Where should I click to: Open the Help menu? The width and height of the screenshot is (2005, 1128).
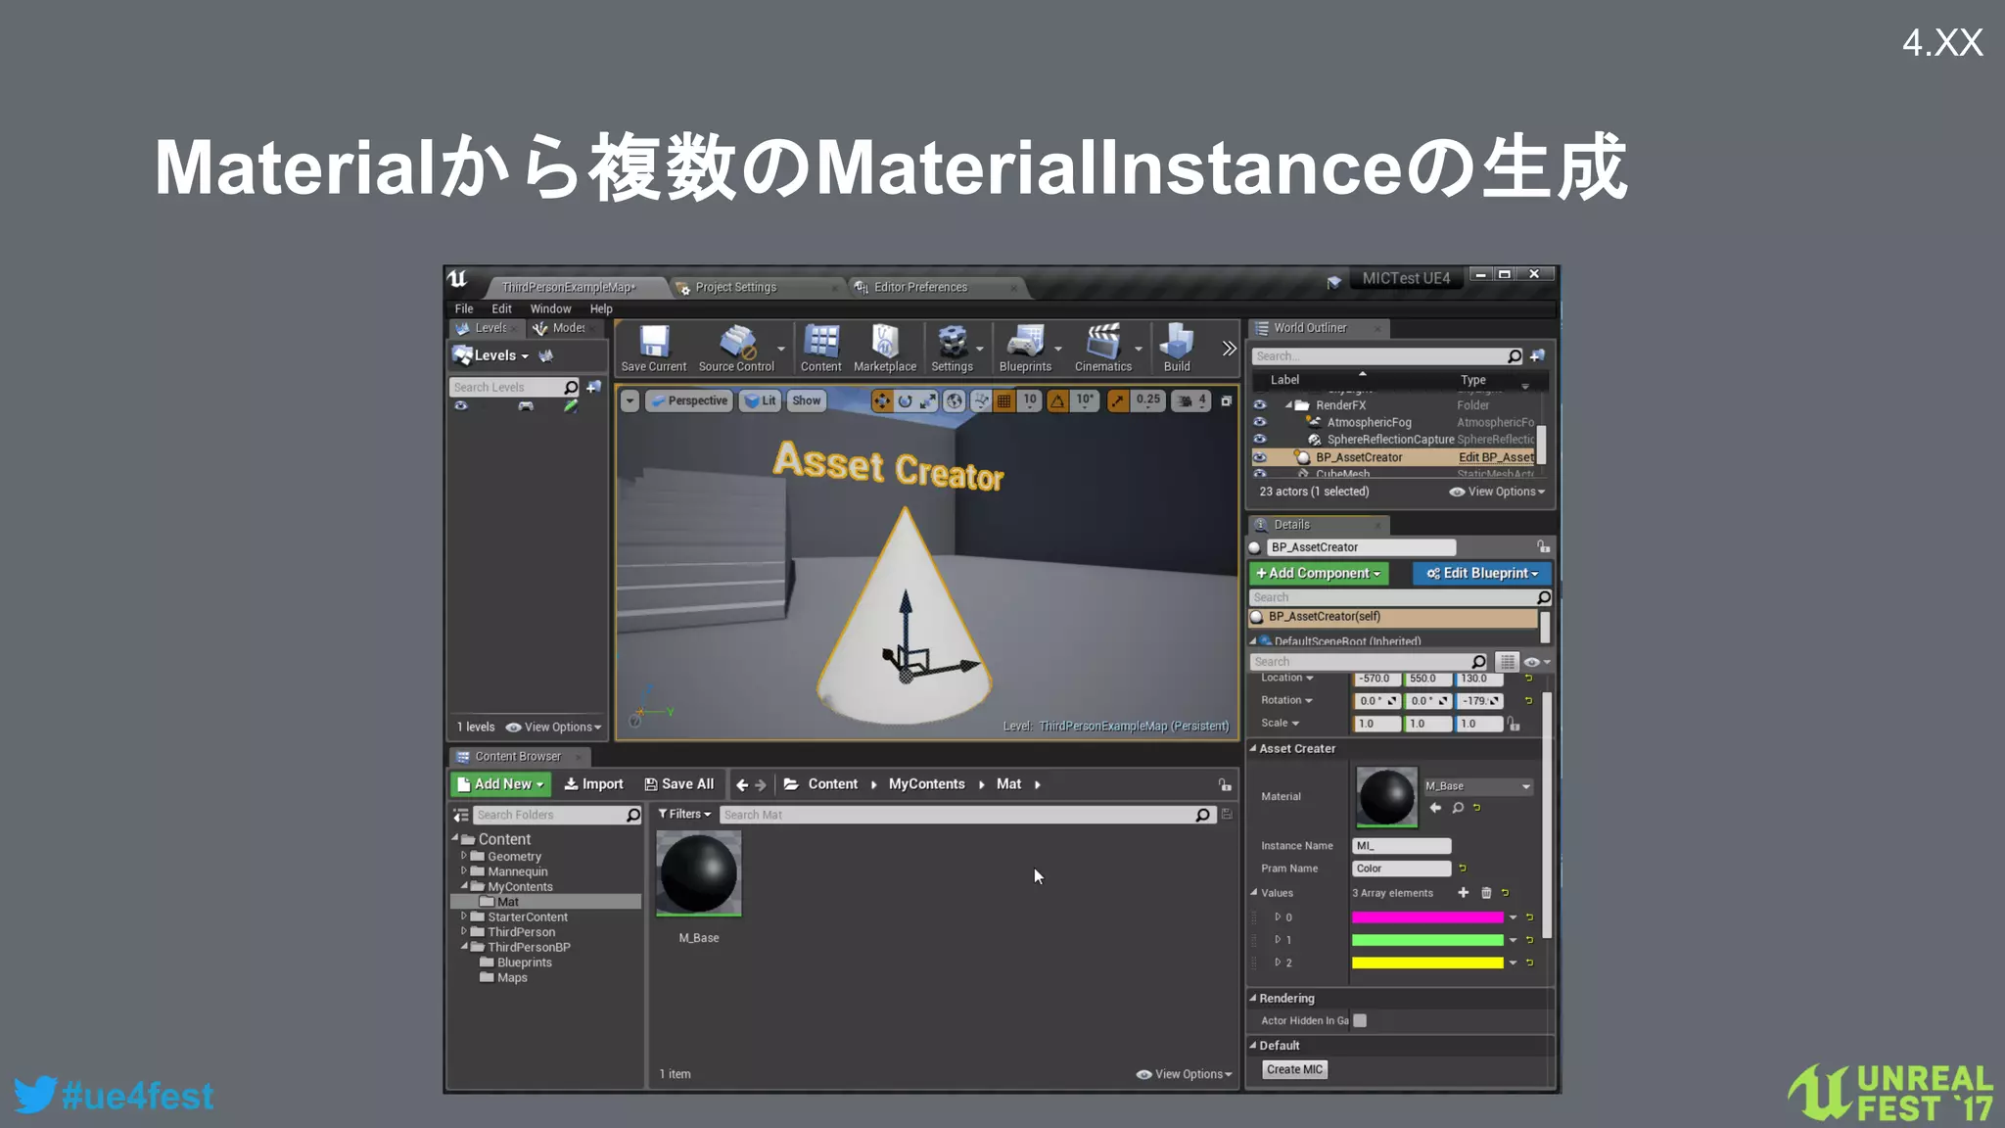coord(601,308)
